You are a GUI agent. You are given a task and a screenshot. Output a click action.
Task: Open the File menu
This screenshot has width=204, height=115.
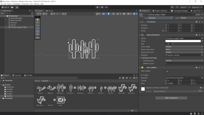tap(2, 4)
